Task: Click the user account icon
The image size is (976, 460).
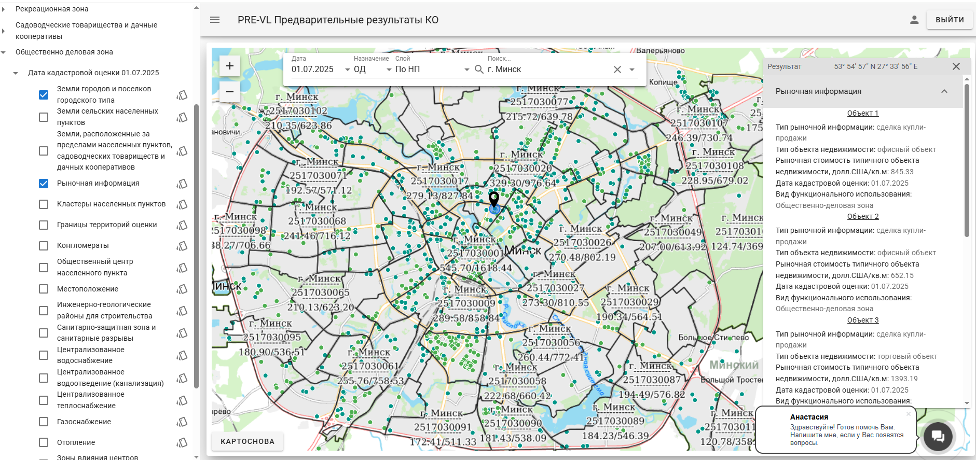Action: click(x=914, y=20)
